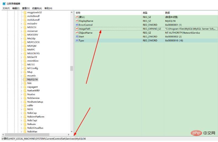Click the NT AUTHORITY\NetworkService data cell
Screen dimensions: 218x142
tap(182, 33)
